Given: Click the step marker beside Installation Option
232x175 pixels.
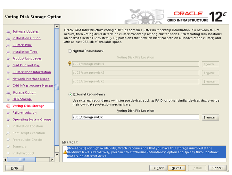Looking at the screenshot, I should click(x=8, y=38).
